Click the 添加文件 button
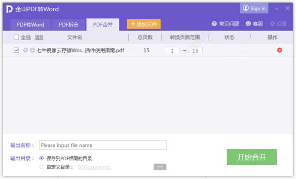Screen dimensions: 296x179 pyautogui.click(x=144, y=24)
